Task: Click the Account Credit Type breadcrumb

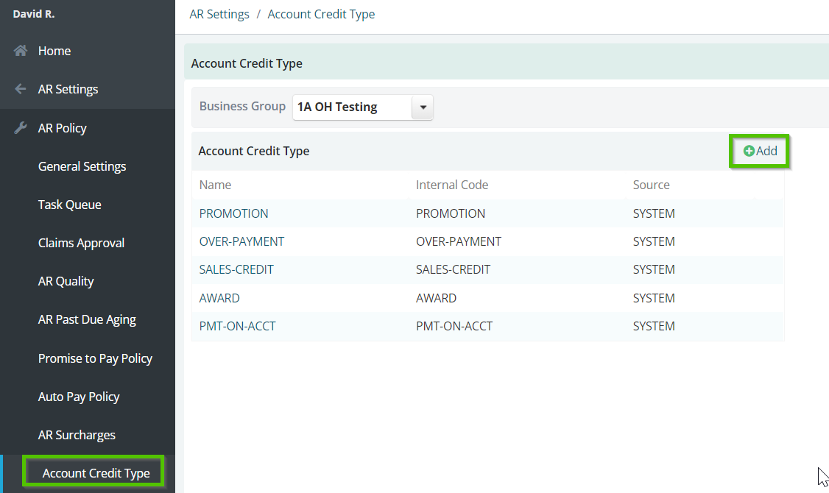Action: 322,14
